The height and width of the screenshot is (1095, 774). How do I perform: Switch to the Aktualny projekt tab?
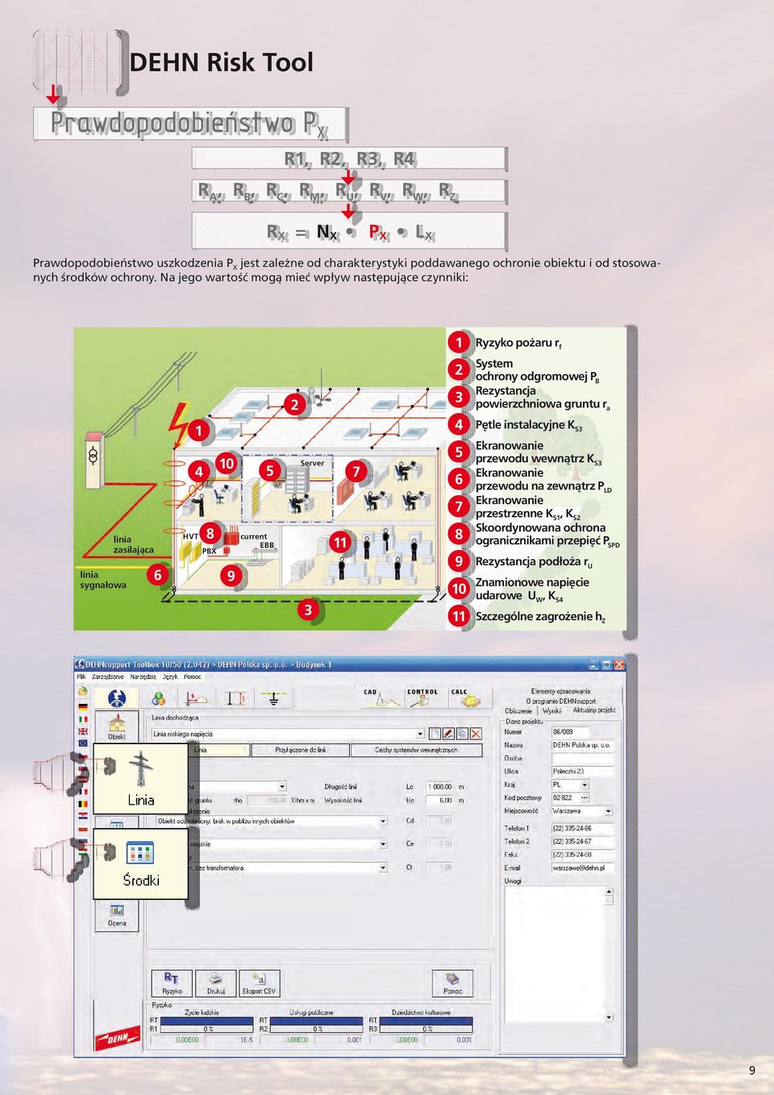coord(594,710)
